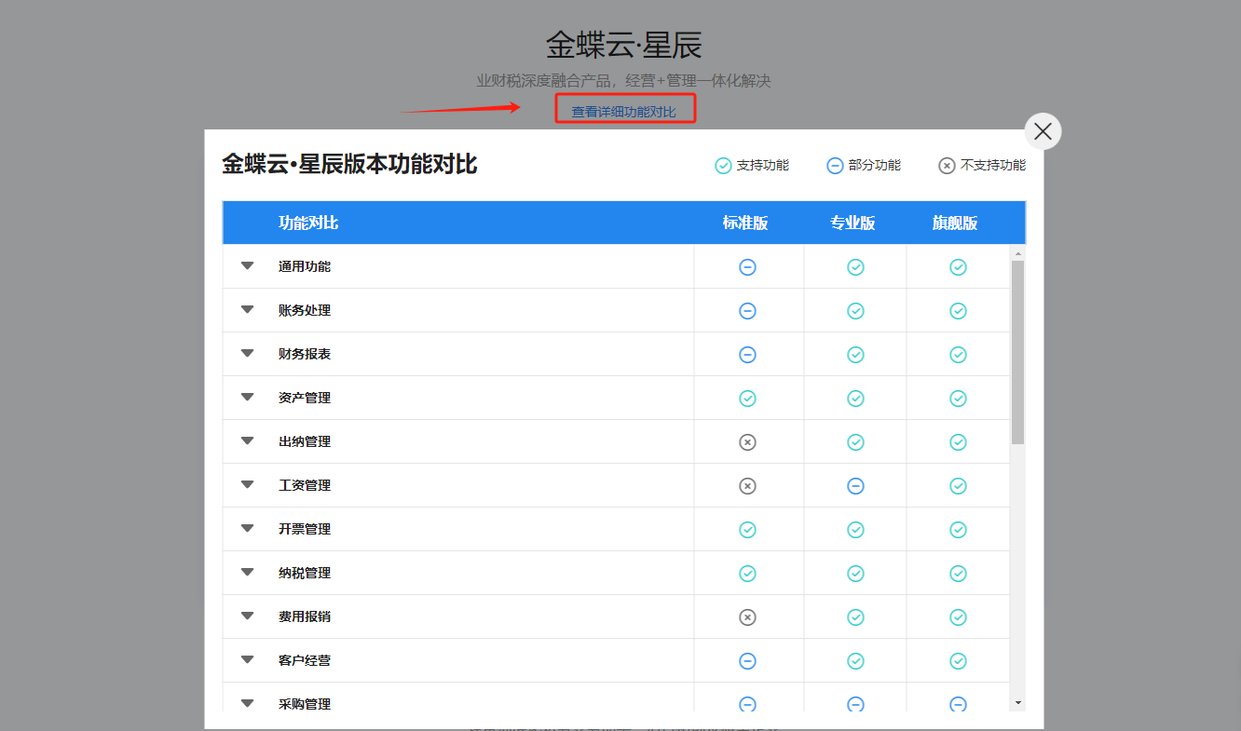Click the table's vertical scrollbar thumb
1241x731 pixels.
point(1017,352)
